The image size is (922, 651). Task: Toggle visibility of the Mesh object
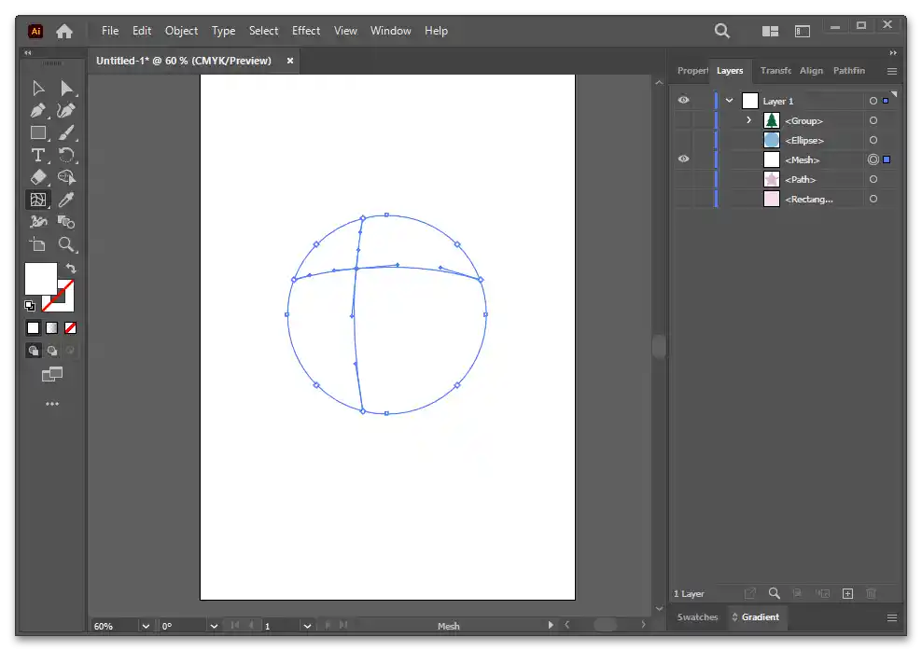(x=684, y=159)
